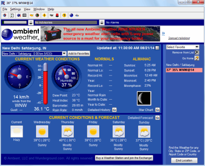Screen dimensions: 205x166
Task: Click the Find Location button
Action: pos(184,161)
